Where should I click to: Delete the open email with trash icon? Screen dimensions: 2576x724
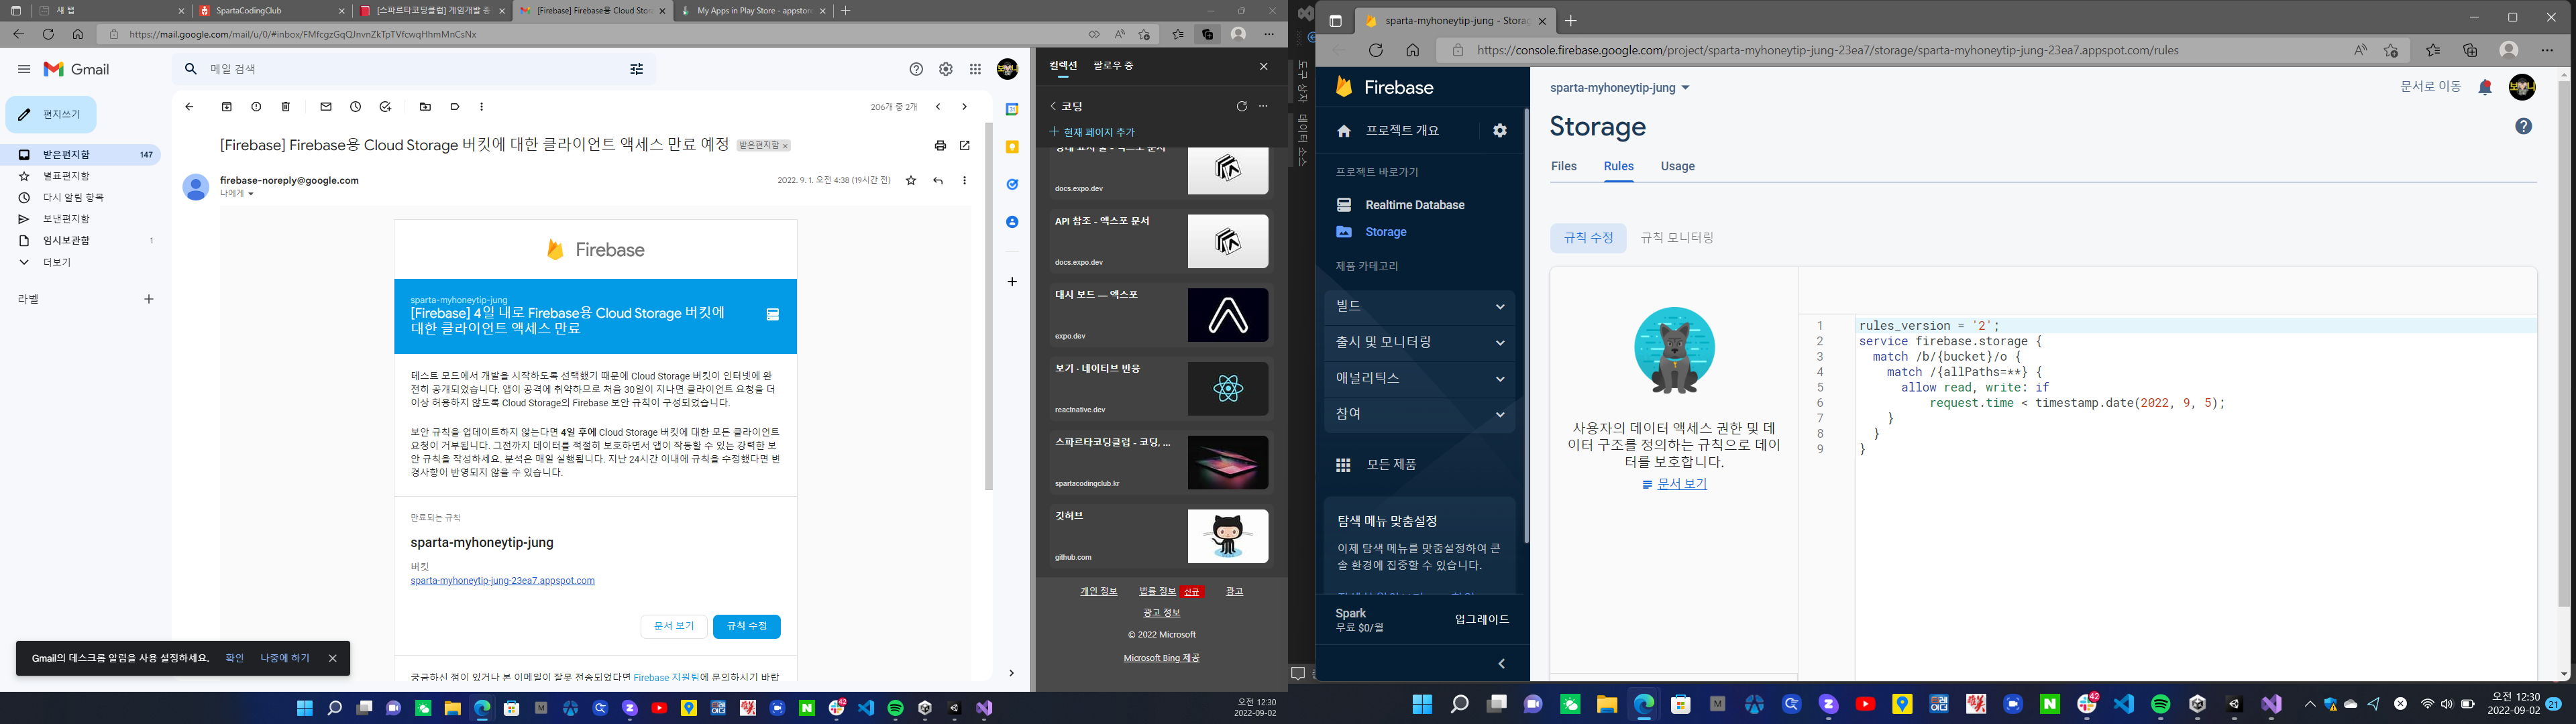point(286,107)
